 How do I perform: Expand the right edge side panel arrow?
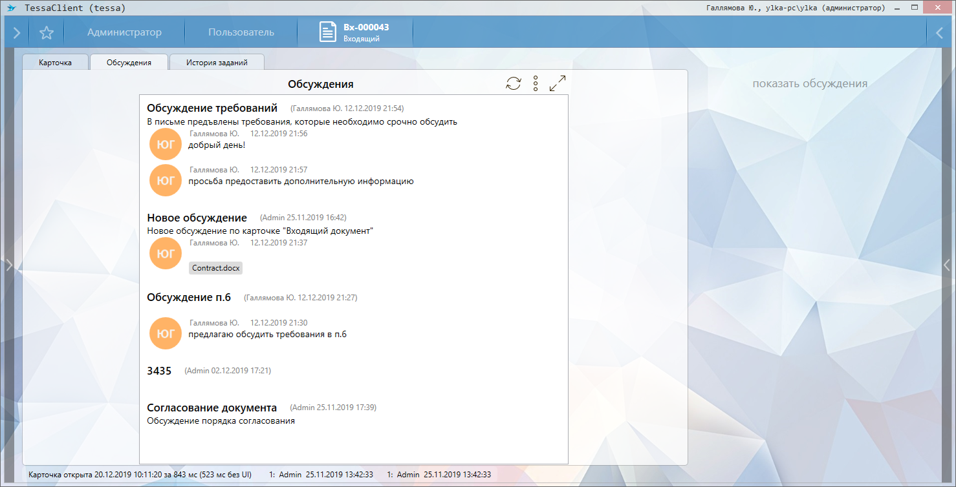947,264
